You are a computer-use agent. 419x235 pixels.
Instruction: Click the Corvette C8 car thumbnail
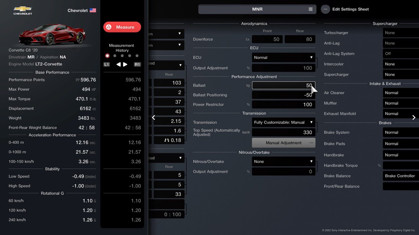(x=52, y=34)
